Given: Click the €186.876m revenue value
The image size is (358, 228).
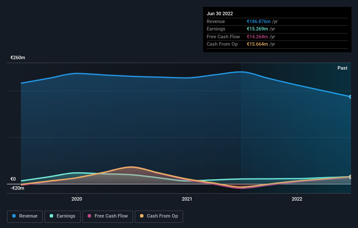Looking at the screenshot, I should coord(259,21).
